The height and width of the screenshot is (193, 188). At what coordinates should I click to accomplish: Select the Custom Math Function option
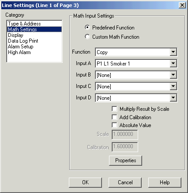pyautogui.click(x=87, y=36)
